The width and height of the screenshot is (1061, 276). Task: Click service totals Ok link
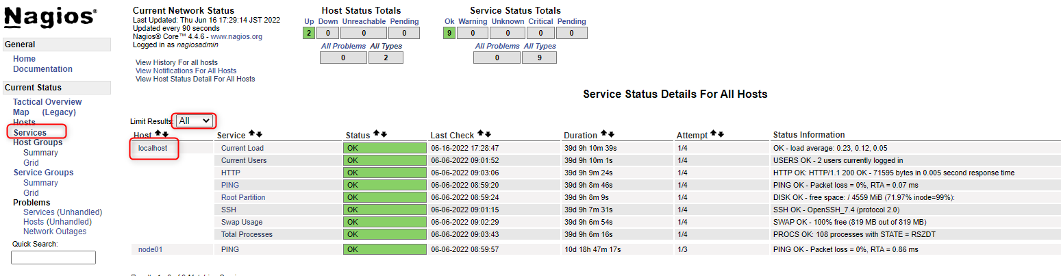449,22
